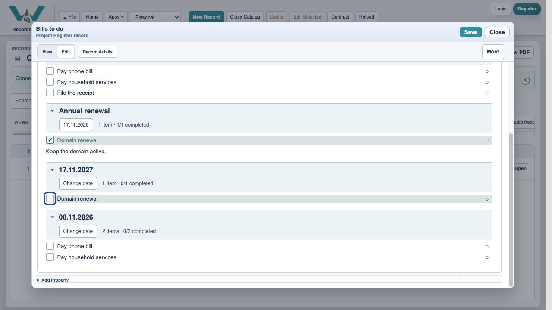Open the Personal workspace selector

155,17
